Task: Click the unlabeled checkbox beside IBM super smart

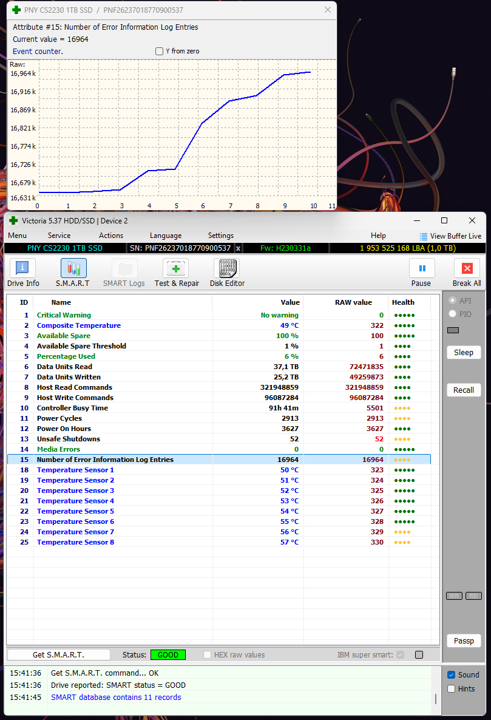Action: point(419,655)
